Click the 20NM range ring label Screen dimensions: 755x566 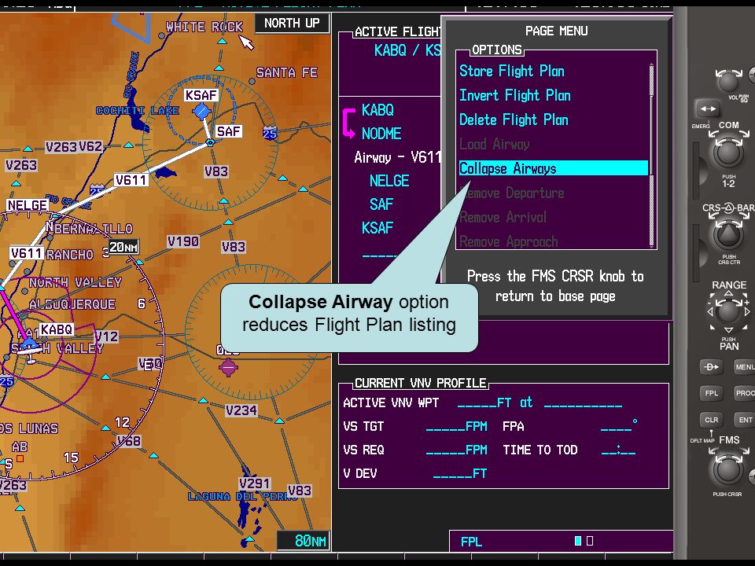coord(123,248)
